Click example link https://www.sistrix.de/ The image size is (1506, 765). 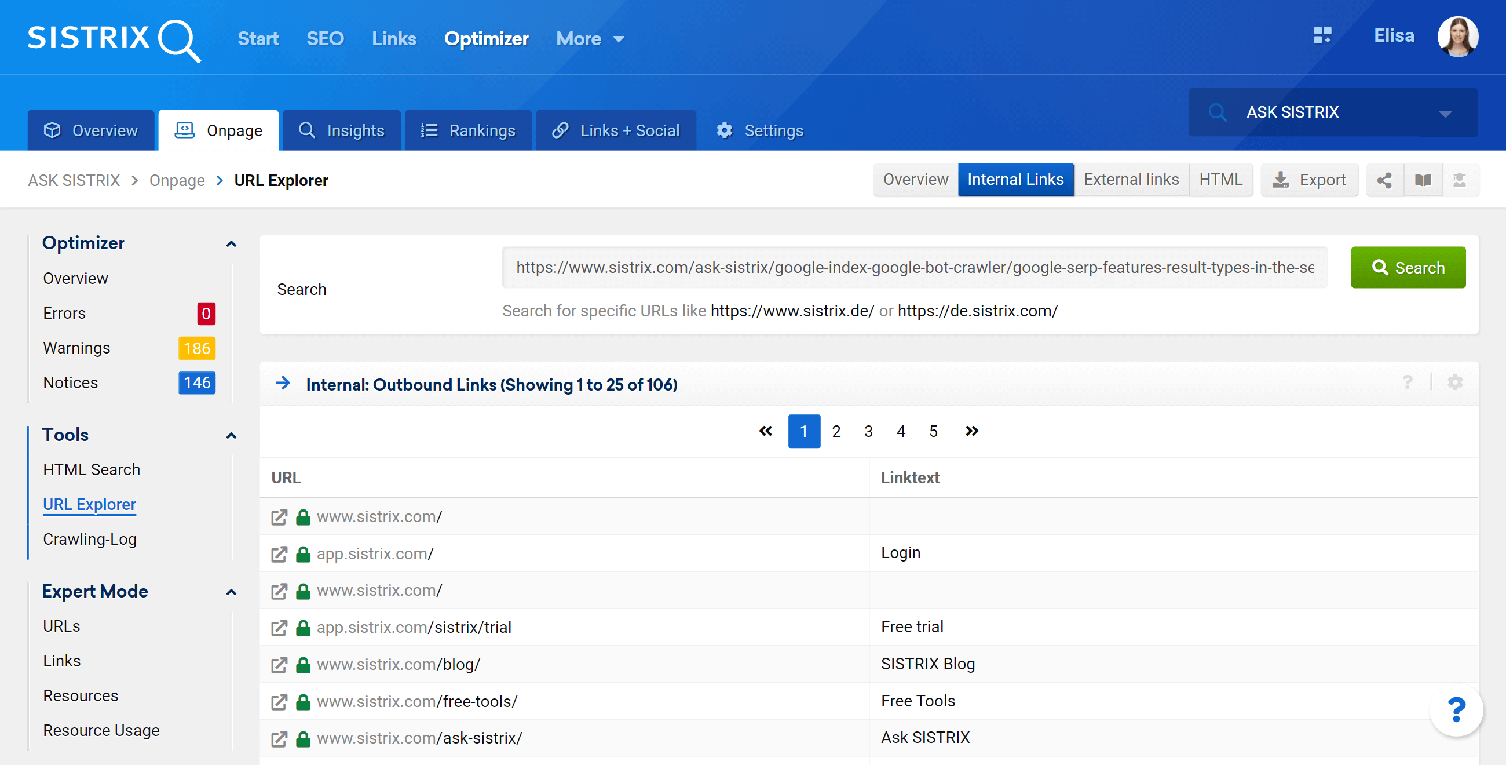792,311
